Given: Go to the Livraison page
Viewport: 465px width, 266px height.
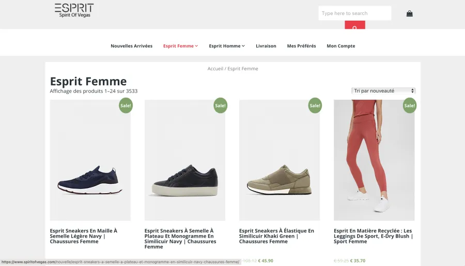Looking at the screenshot, I should [266, 46].
